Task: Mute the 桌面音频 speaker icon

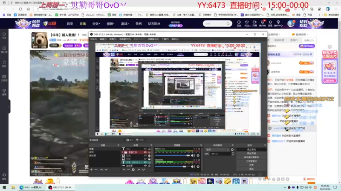Action: pyautogui.click(x=193, y=166)
